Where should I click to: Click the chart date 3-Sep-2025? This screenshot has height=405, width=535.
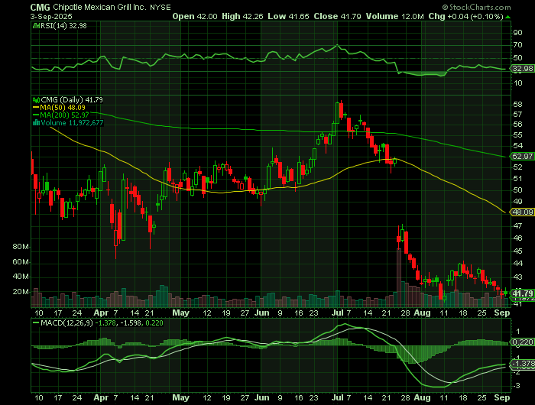tap(51, 16)
